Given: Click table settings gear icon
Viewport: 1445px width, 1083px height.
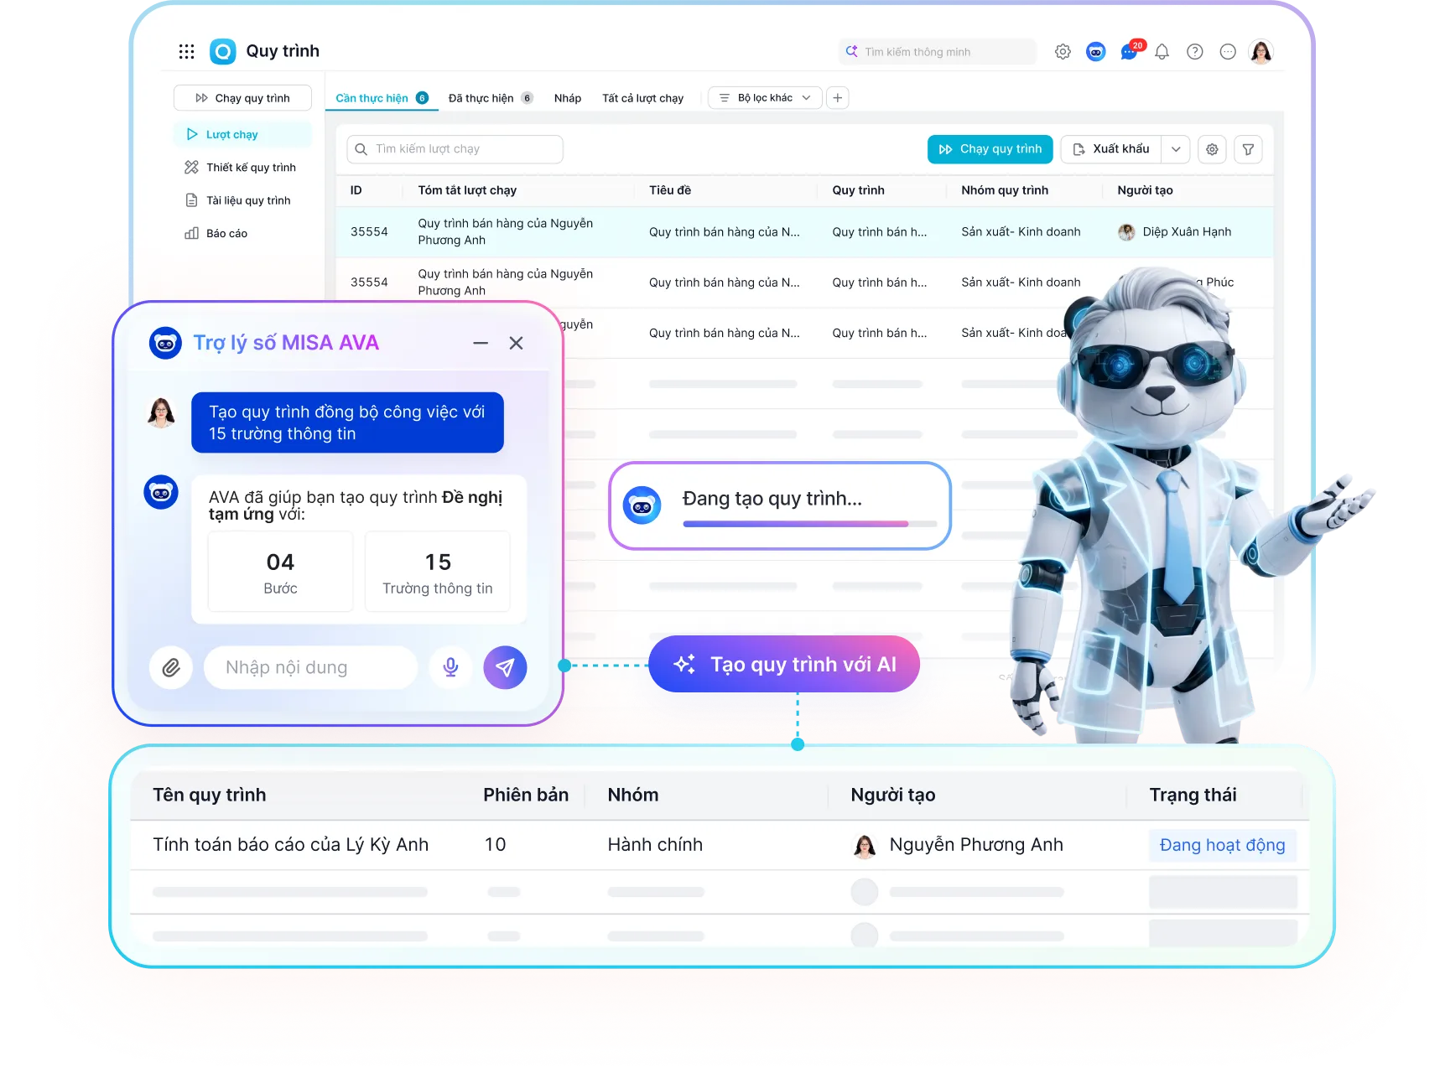Looking at the screenshot, I should pos(1212,149).
